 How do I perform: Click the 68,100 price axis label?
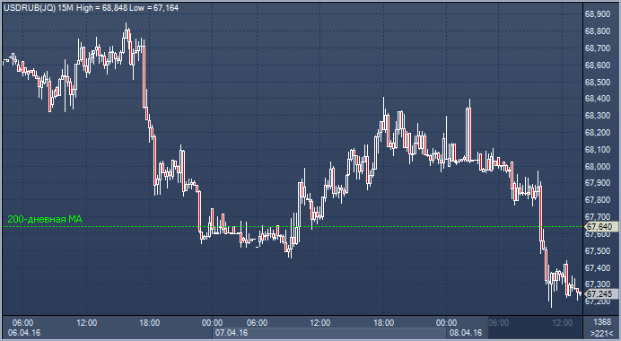[x=598, y=150]
